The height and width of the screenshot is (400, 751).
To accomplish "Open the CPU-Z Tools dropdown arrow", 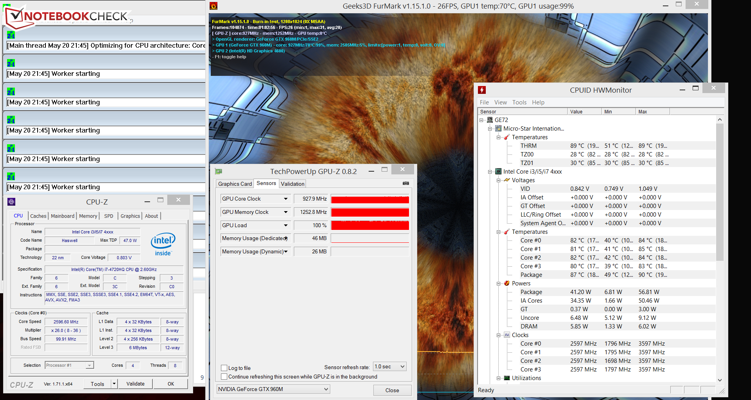I will pyautogui.click(x=114, y=384).
